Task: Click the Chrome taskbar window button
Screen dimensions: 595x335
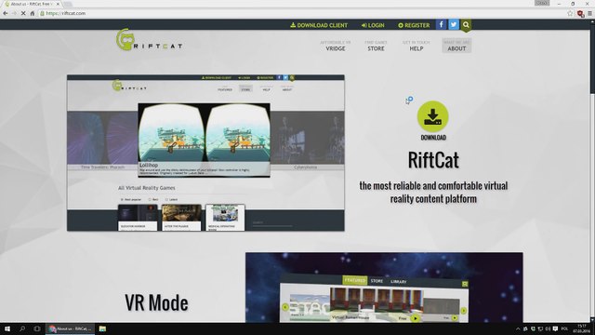Action: pos(71,328)
